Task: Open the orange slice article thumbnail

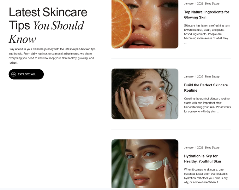Action: tap(145, 24)
